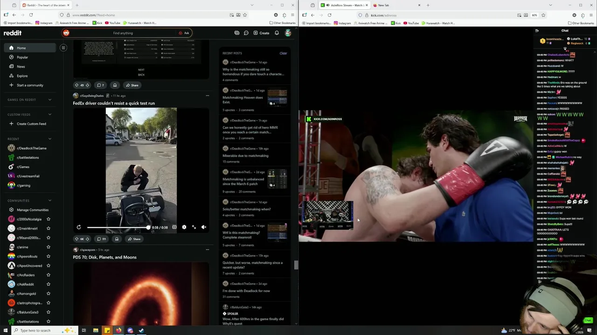Screen dimensions: 597x335
Task: Open Firefox menu in Reddit window
Action: click(293, 15)
